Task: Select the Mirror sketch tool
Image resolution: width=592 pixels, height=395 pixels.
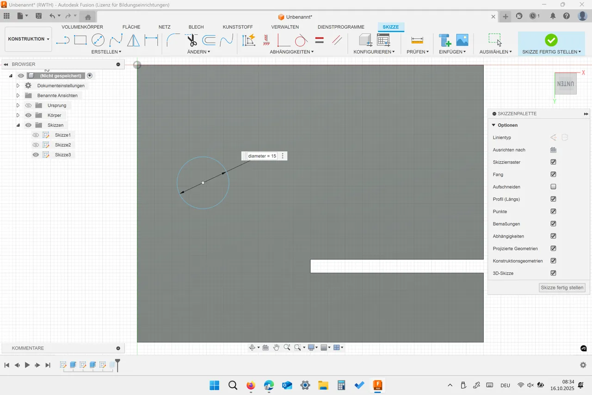Action: tap(133, 40)
